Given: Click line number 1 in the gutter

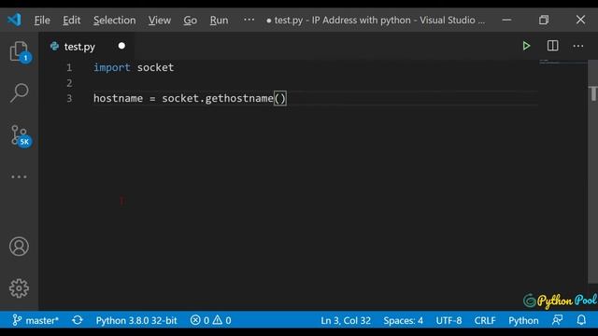Looking at the screenshot, I should 69,67.
